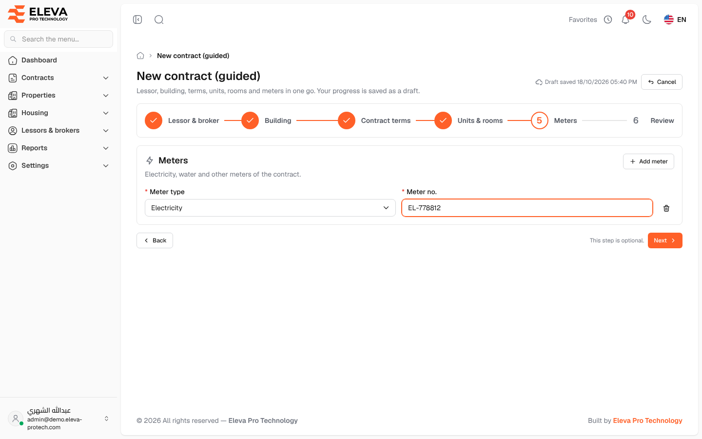This screenshot has height=439, width=702.
Task: Go to home via breadcrumb house icon
Action: pos(140,56)
